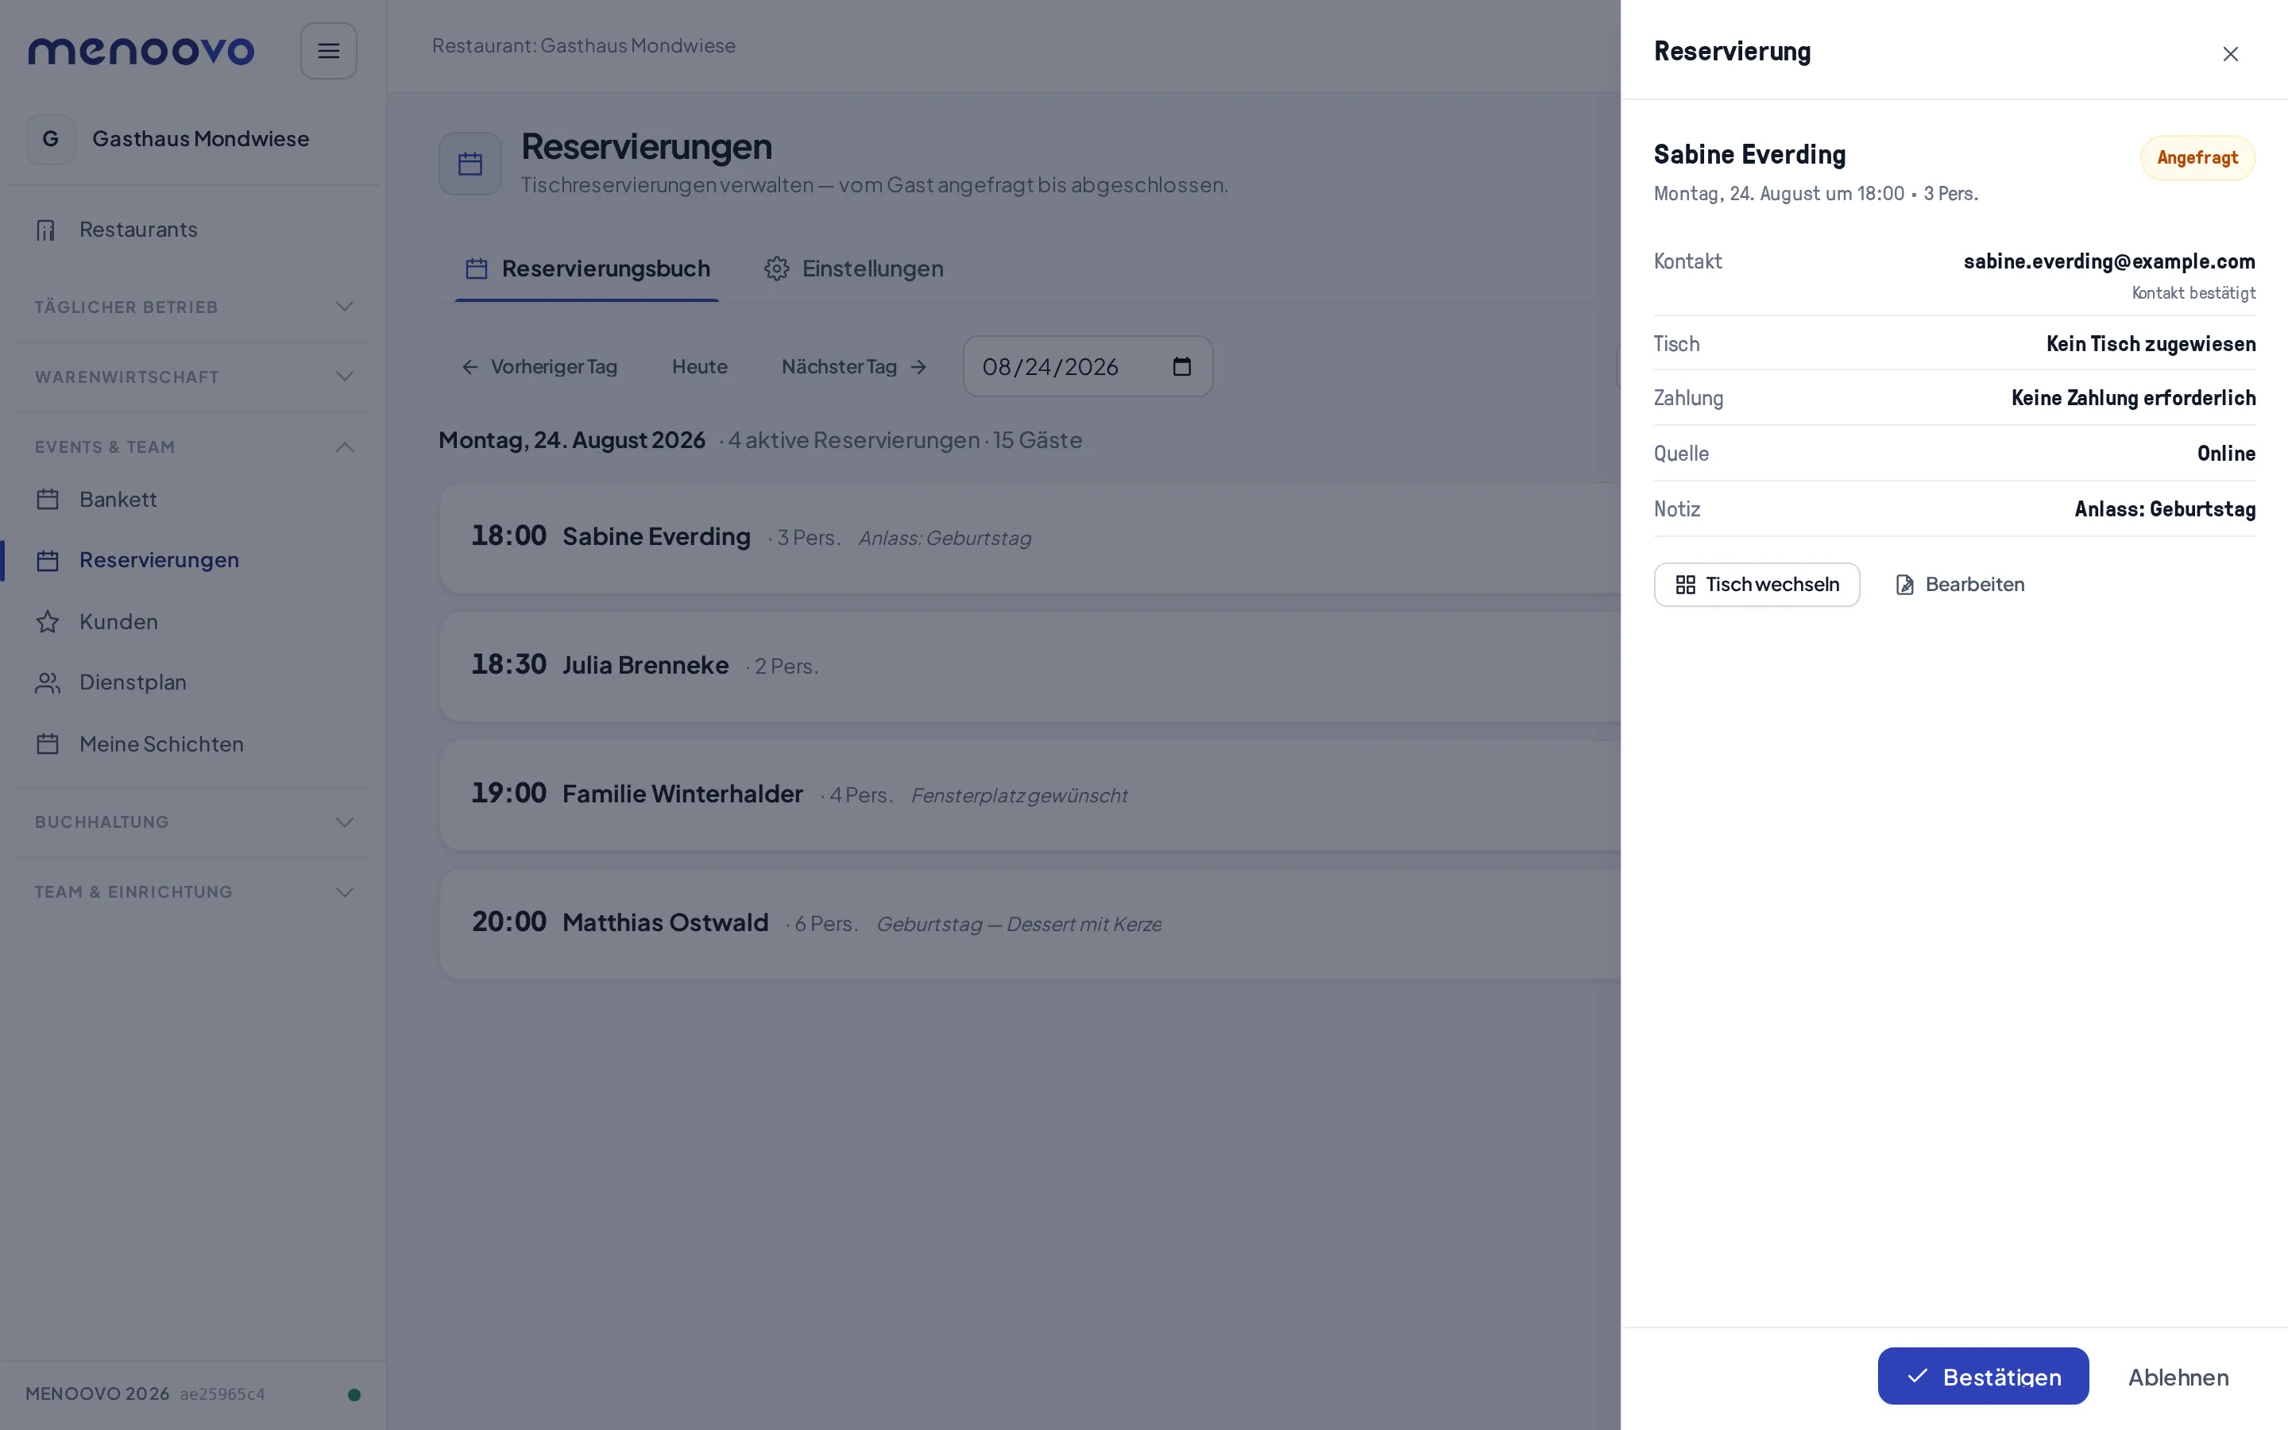Open the Restaurants building icon

[46, 230]
